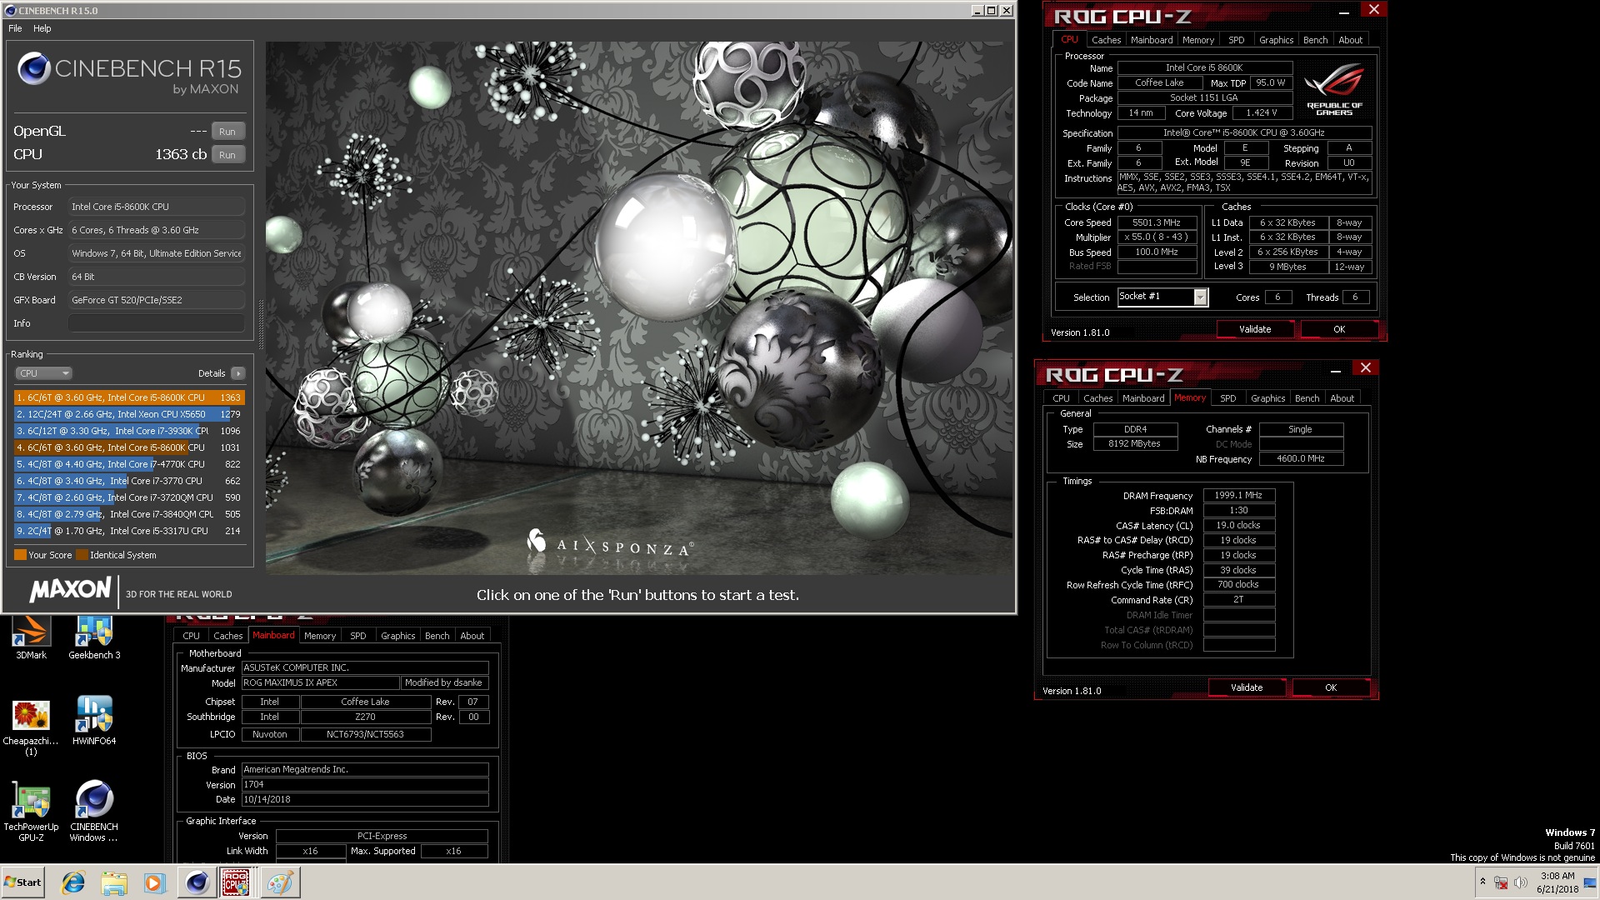1600x900 pixels.
Task: Open Graphics tab in top CPU-Z window
Action: (x=1276, y=40)
